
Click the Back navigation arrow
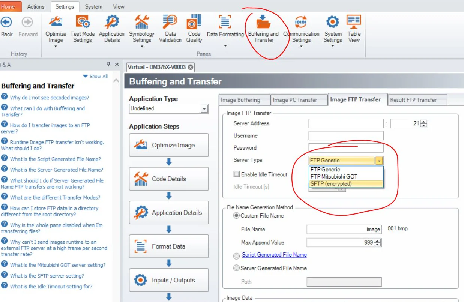6,23
